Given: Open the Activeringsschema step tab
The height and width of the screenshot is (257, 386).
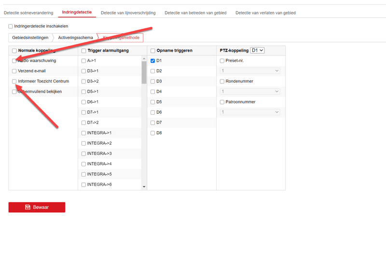Looking at the screenshot, I should 75,37.
